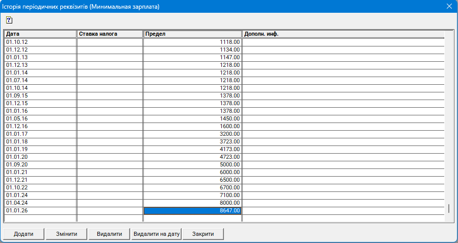Click the Предел column header
The width and height of the screenshot is (458, 243).
coord(192,34)
